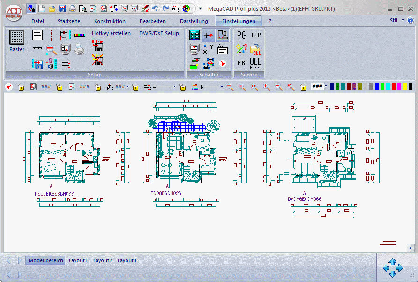Open print preview with the magnifier page icon
Viewport: 418px width, 282px height.
(83, 9)
